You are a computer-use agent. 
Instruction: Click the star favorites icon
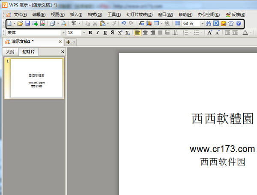(x=224, y=24)
